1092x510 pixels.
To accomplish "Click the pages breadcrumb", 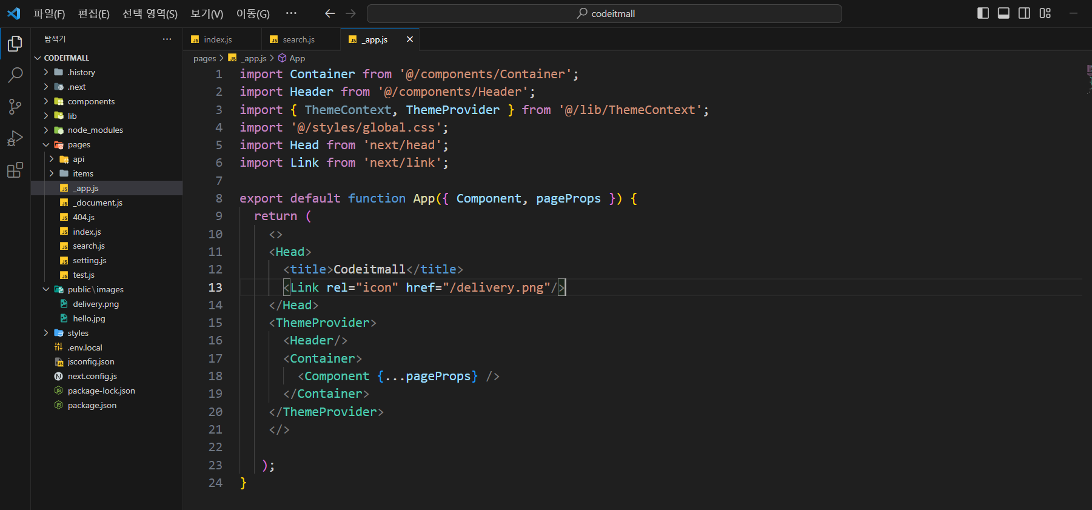I will coord(204,58).
